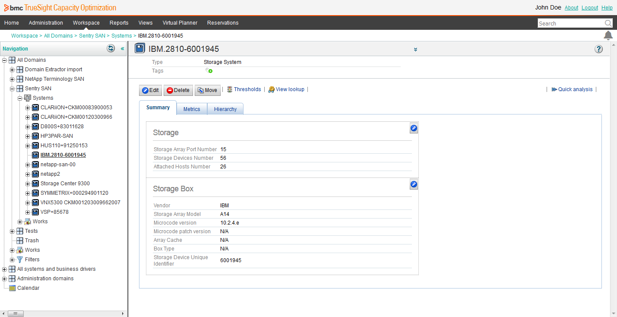This screenshot has height=317, width=617.
Task: Collapse the Sentry SAN node
Action: click(12, 89)
